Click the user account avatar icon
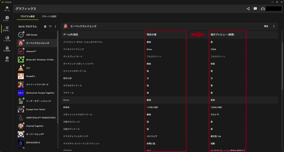This screenshot has height=152, width=284. click(x=263, y=9)
